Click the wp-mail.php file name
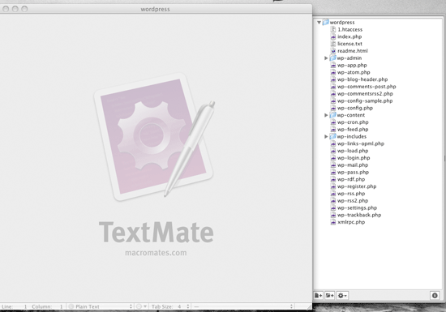Image resolution: width=446 pixels, height=312 pixels. pos(353,165)
